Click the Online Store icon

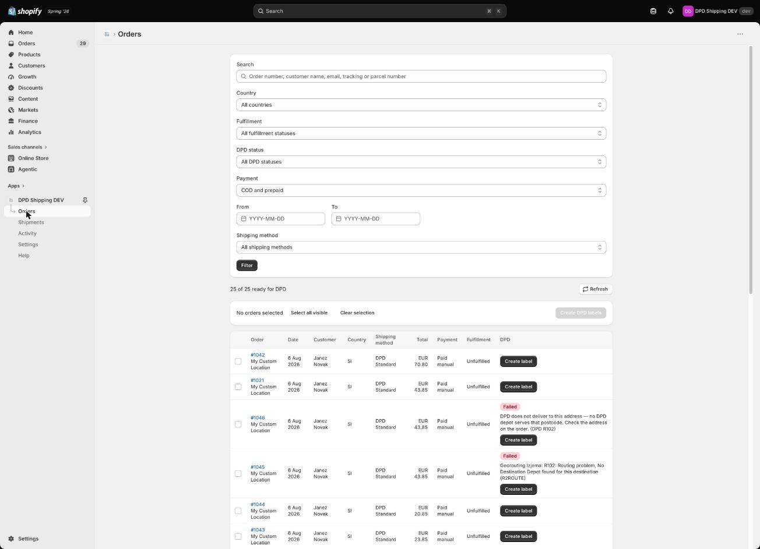coord(11,158)
